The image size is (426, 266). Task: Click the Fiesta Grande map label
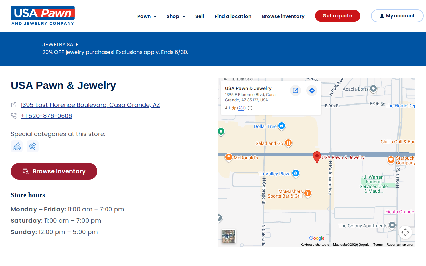pos(400,212)
